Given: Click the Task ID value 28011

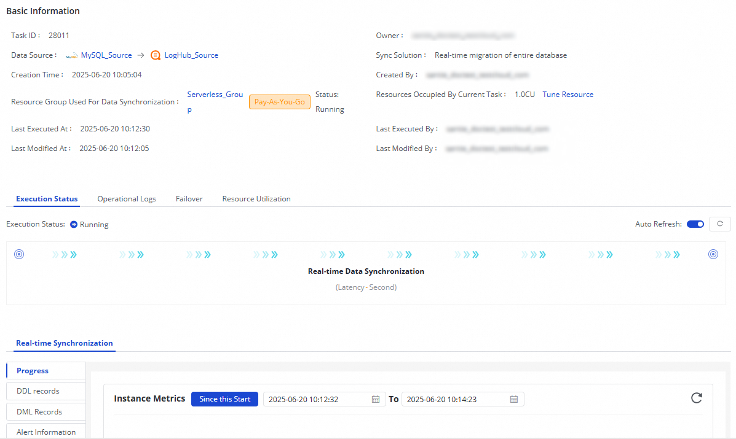Looking at the screenshot, I should coord(58,35).
